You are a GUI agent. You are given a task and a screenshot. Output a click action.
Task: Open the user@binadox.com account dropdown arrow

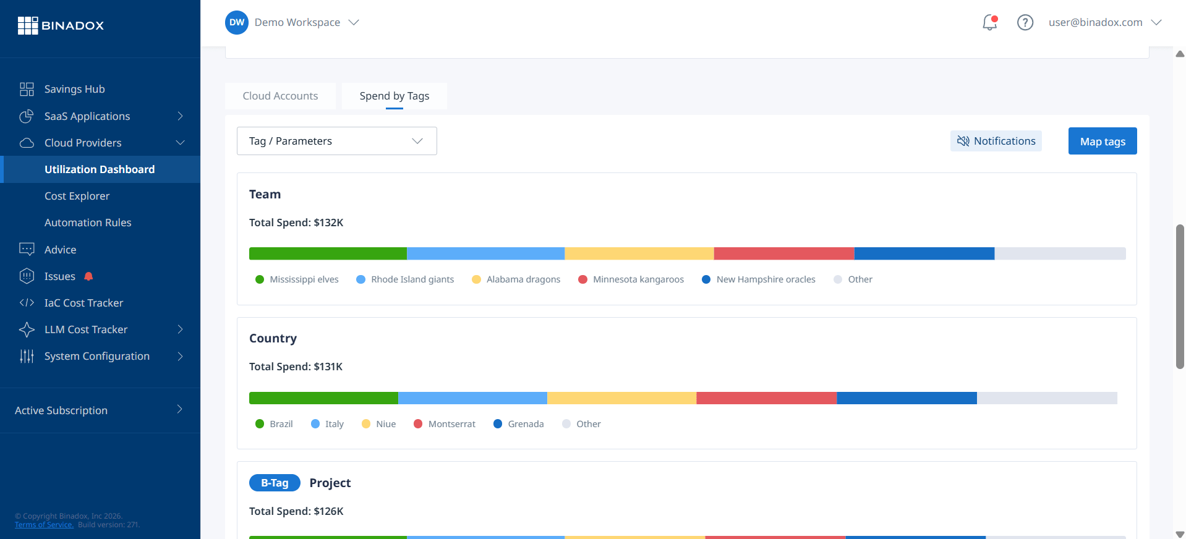[1156, 22]
